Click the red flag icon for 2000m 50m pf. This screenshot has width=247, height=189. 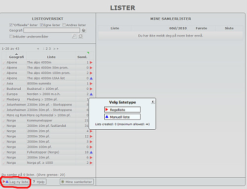[x=91, y=142]
